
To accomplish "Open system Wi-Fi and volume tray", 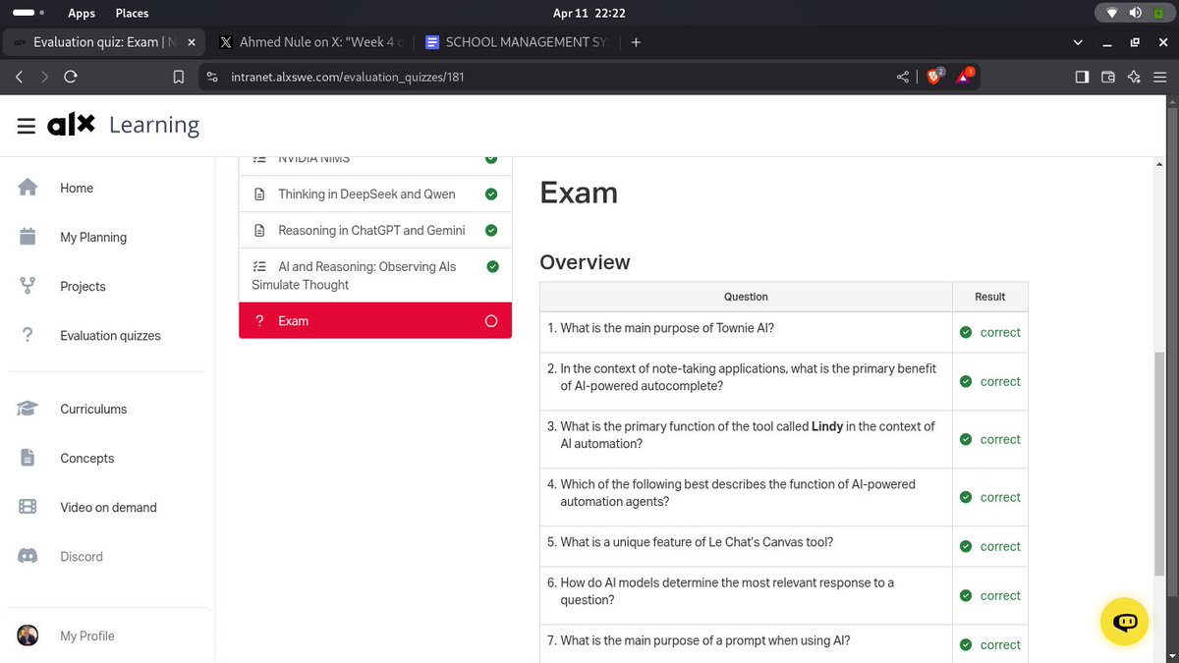I will click(1133, 13).
